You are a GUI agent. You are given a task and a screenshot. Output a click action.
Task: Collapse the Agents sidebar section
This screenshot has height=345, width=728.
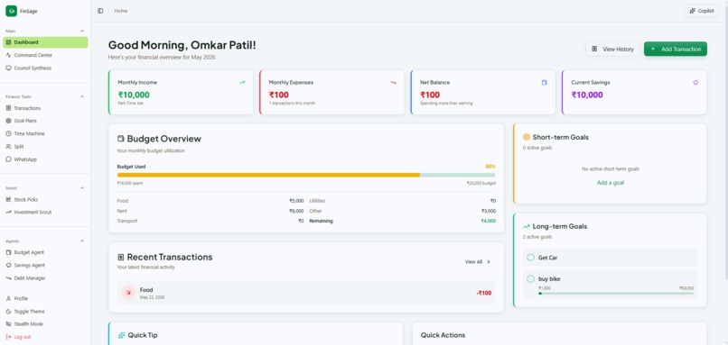[x=82, y=241]
